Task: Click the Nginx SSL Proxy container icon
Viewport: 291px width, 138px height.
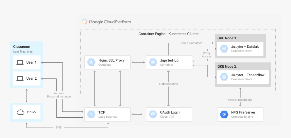Action: [x=91, y=62]
